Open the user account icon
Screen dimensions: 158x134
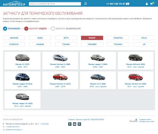(147, 4)
